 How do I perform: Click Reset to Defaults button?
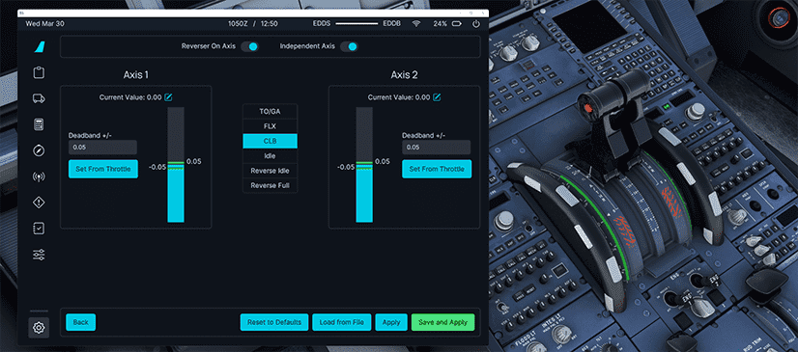click(274, 322)
